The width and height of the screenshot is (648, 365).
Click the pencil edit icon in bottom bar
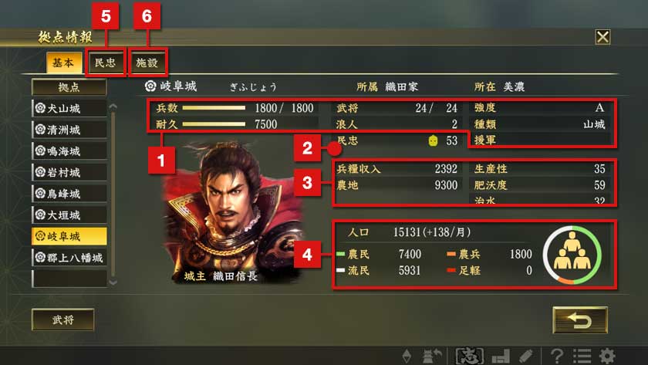(x=526, y=356)
